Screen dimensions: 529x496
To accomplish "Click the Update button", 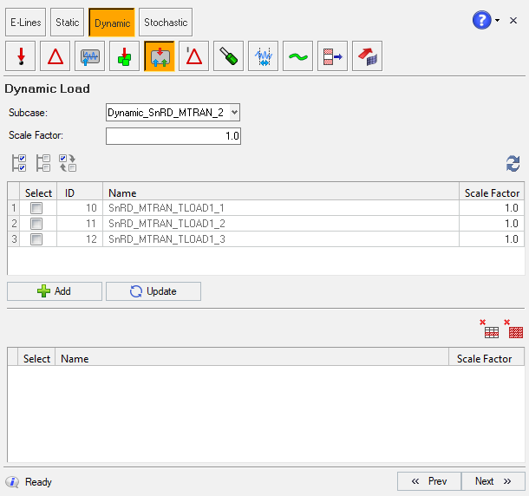I will click(153, 291).
